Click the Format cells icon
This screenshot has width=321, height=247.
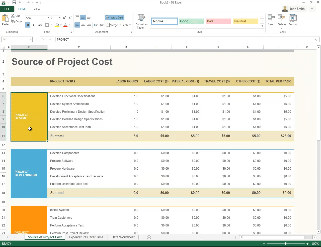coord(293,18)
